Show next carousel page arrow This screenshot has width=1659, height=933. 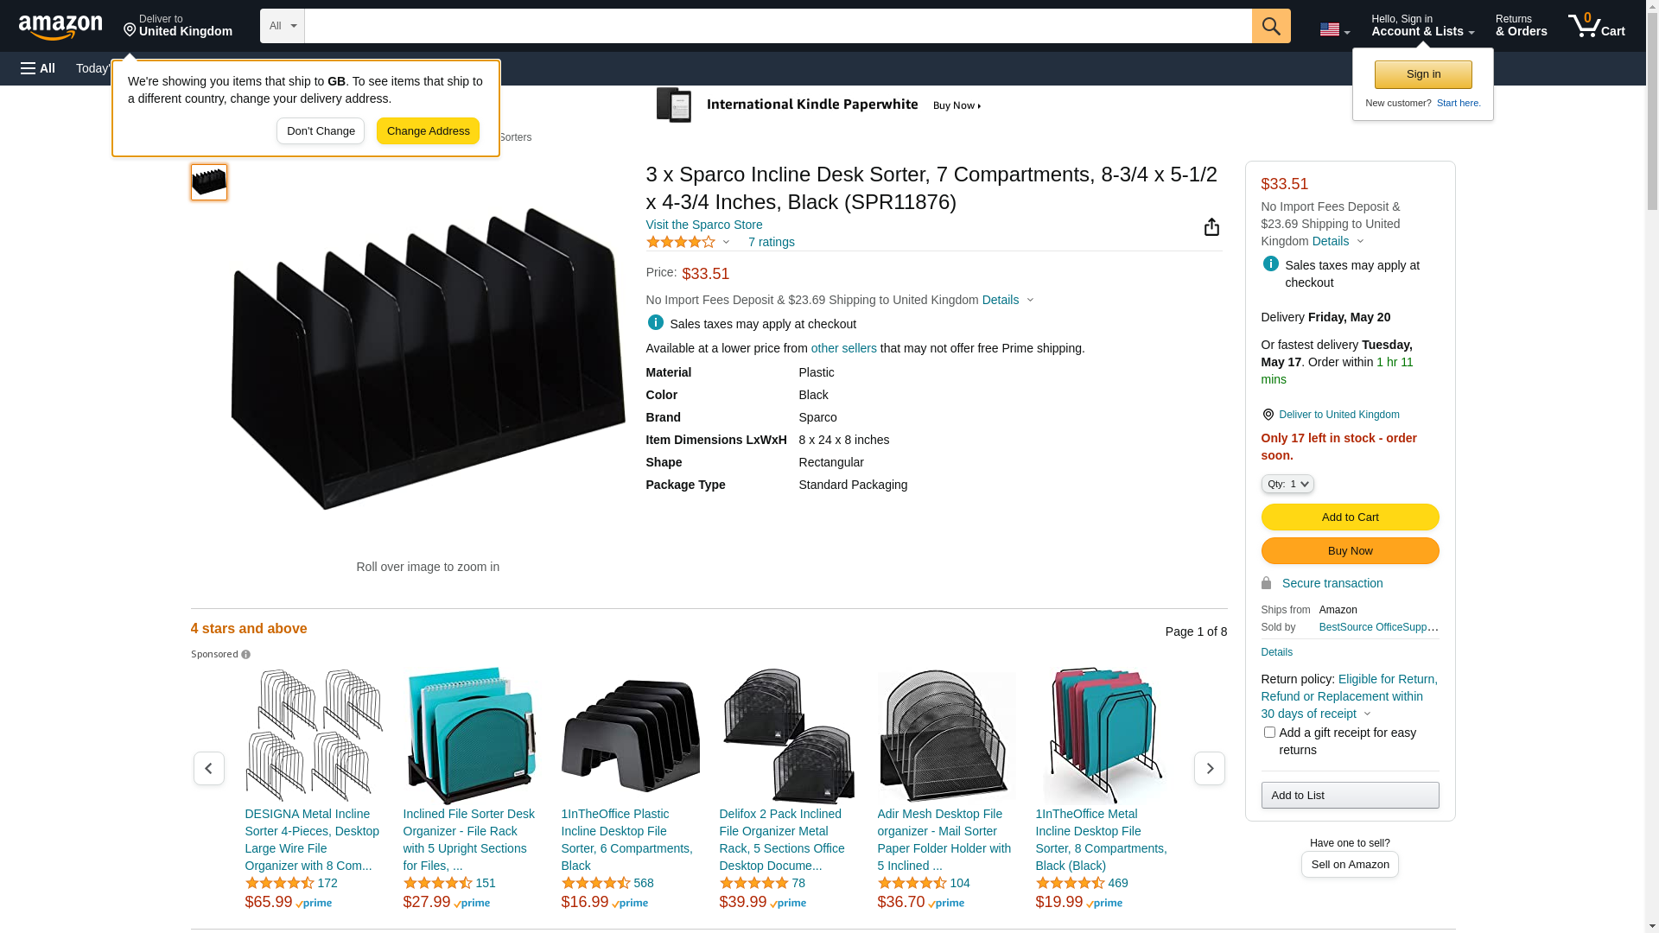point(1209,768)
